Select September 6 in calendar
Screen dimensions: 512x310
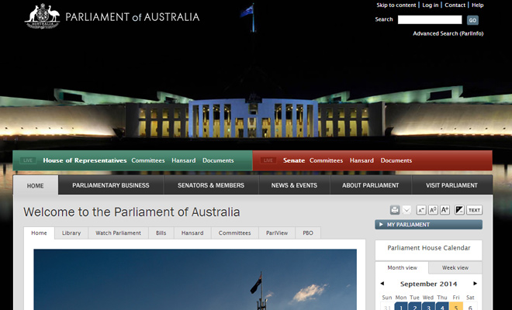pos(470,307)
